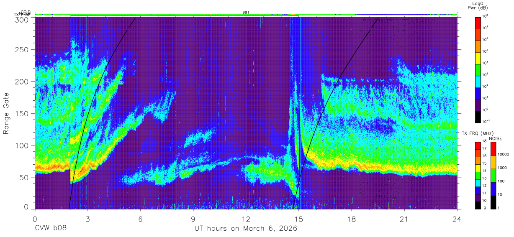Pick the green segment of TX FRQ colorbar
Image resolution: width=514 pixels, height=237 pixels.
478,175
